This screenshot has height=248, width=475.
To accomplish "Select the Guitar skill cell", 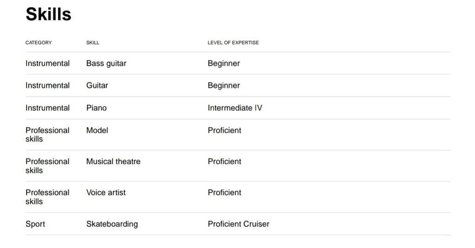I will pos(97,85).
